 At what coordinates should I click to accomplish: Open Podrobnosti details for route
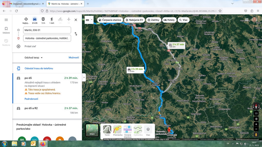point(31,99)
